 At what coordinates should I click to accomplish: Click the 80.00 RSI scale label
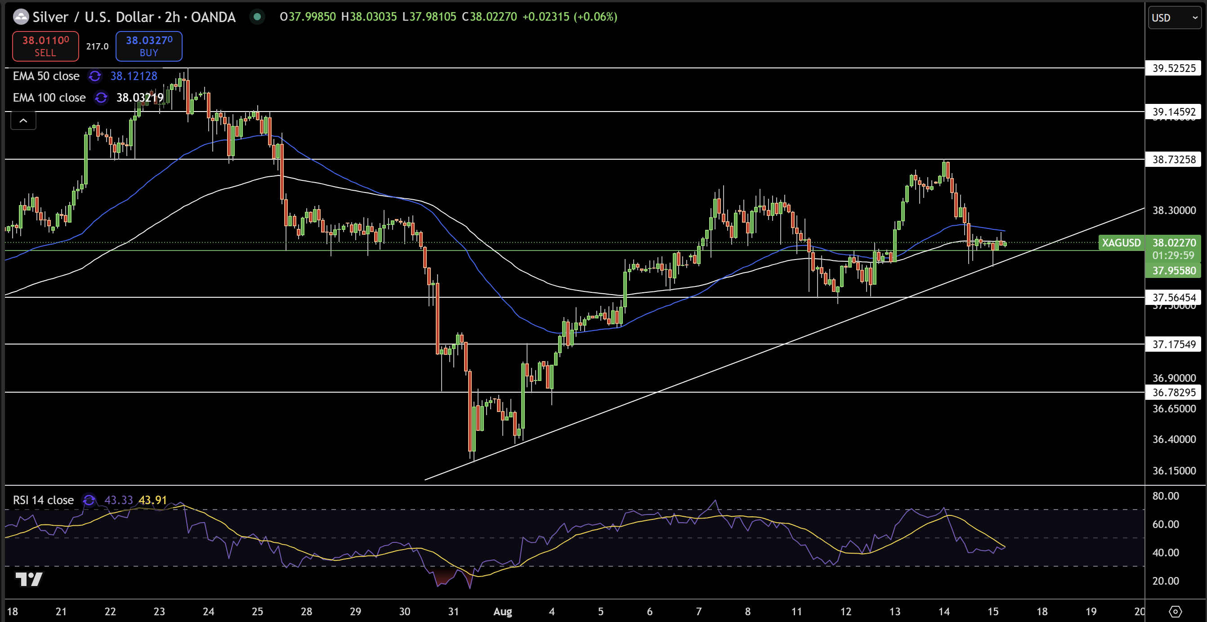(x=1165, y=496)
